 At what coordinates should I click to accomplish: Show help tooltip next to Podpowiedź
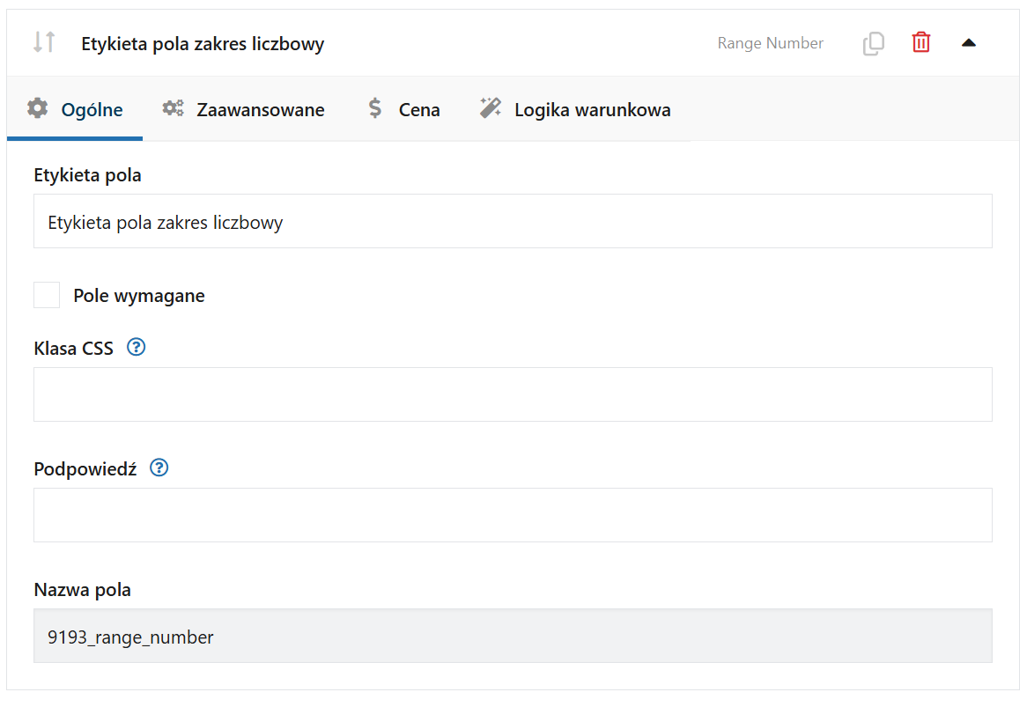point(159,468)
